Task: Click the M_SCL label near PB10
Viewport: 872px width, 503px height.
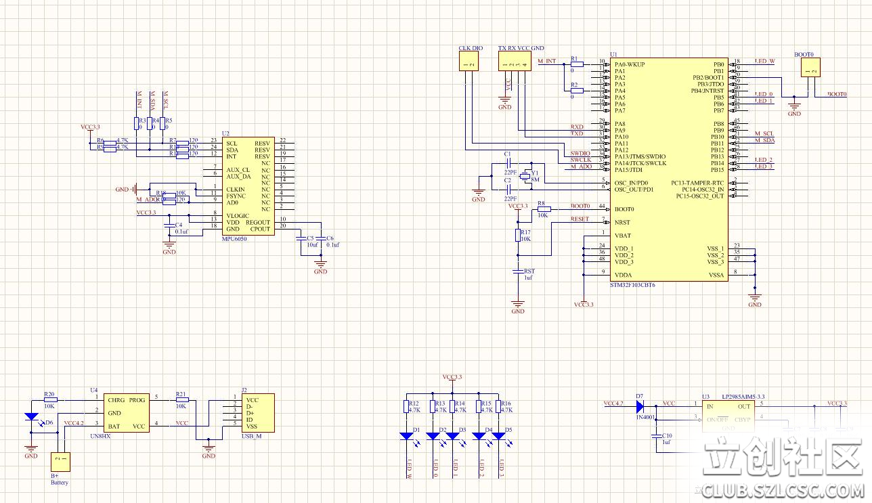Action: [x=764, y=133]
